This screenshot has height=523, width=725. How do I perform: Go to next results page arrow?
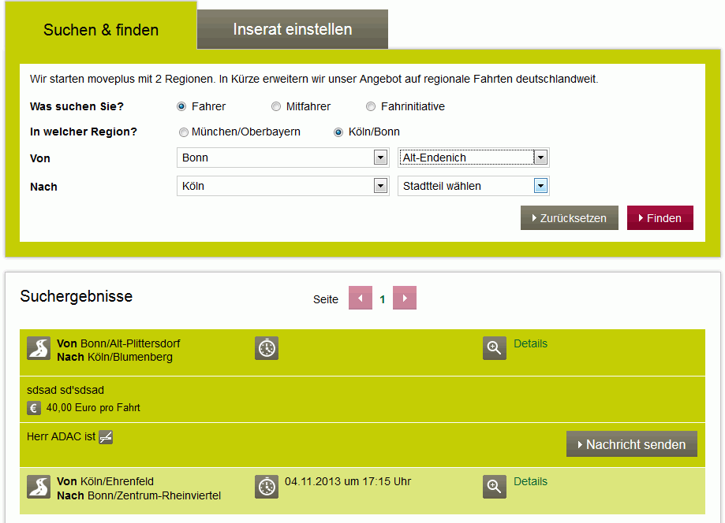tap(405, 299)
